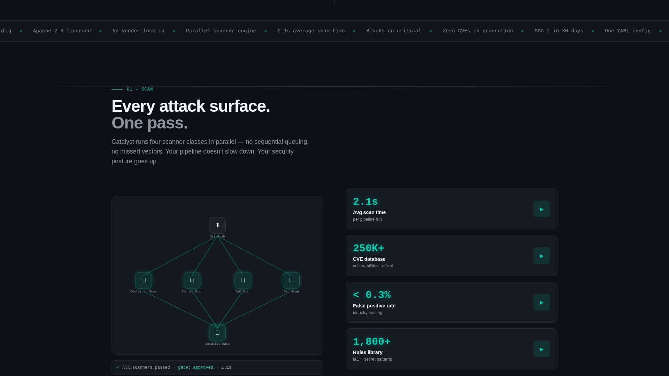
Task: Click the green check mark in status bar
Action: [118, 367]
